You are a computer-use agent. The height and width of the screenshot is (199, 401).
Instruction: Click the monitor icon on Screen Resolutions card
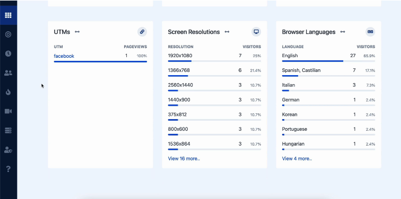[x=256, y=32]
